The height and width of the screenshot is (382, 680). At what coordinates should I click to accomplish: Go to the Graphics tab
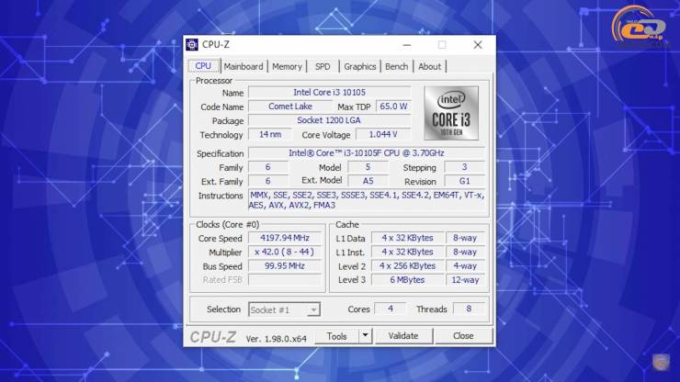359,66
